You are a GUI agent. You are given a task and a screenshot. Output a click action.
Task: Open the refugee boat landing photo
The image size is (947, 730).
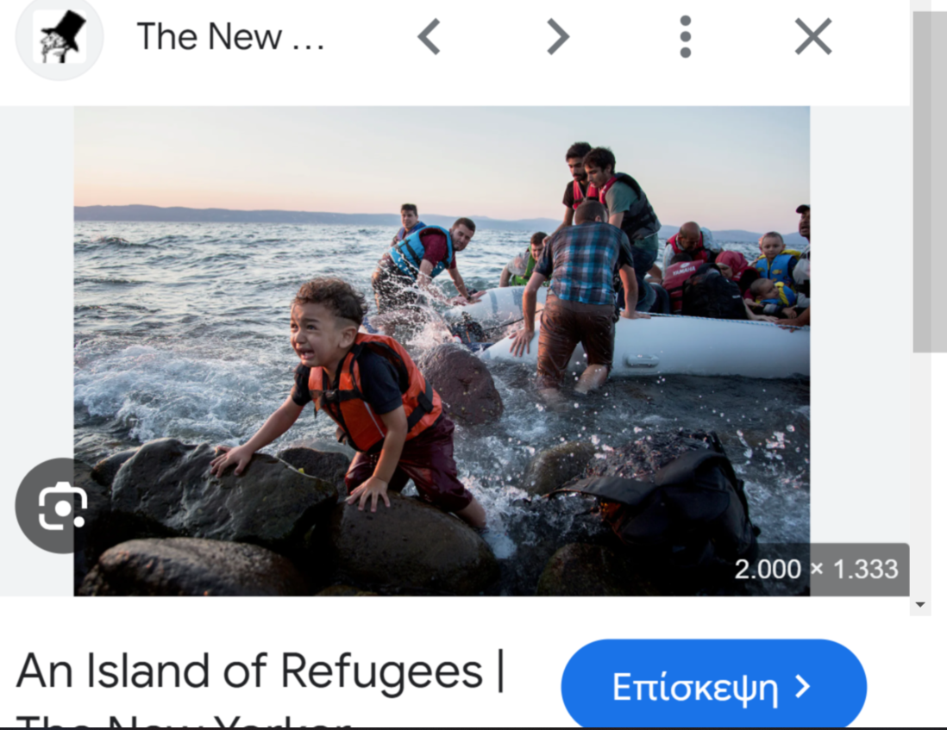pyautogui.click(x=442, y=351)
